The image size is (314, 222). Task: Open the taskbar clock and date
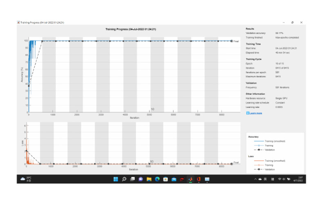pyautogui.click(x=300, y=179)
